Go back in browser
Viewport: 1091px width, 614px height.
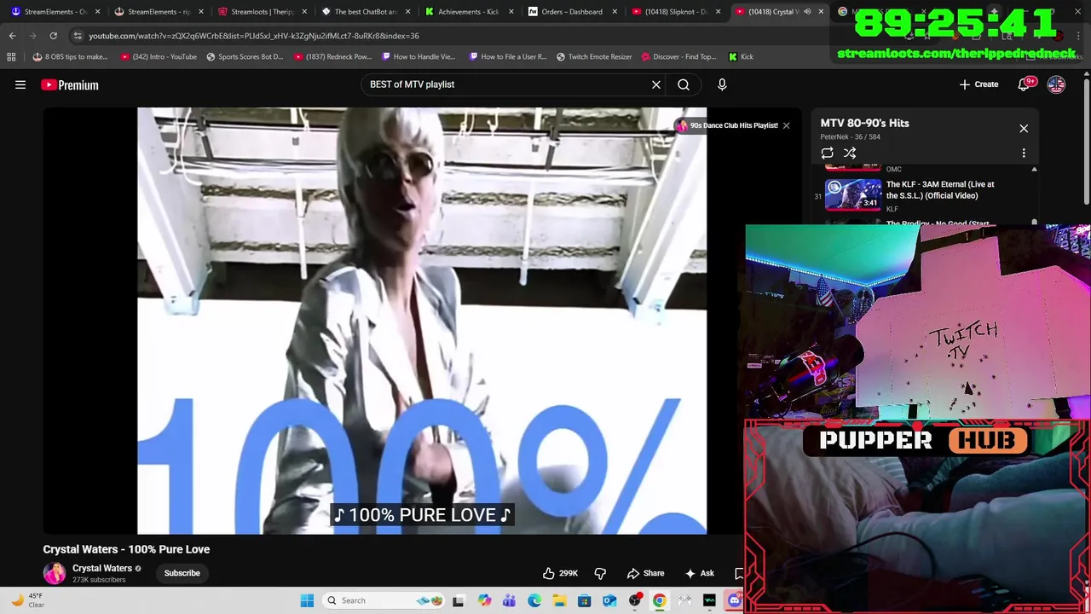tap(12, 36)
